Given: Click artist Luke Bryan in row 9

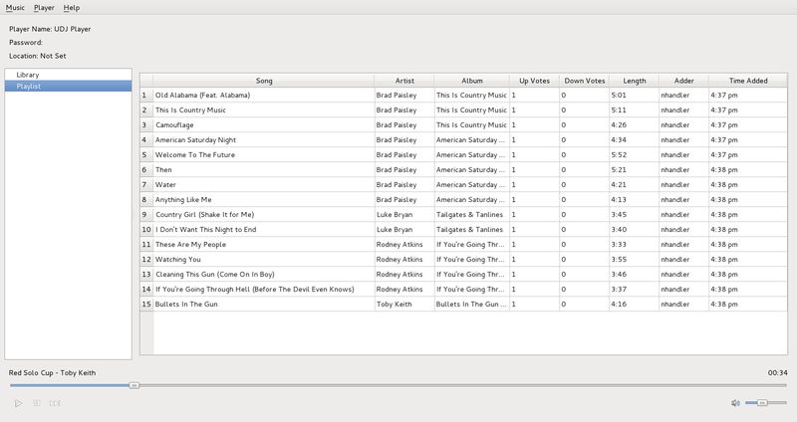Looking at the screenshot, I should (x=395, y=214).
